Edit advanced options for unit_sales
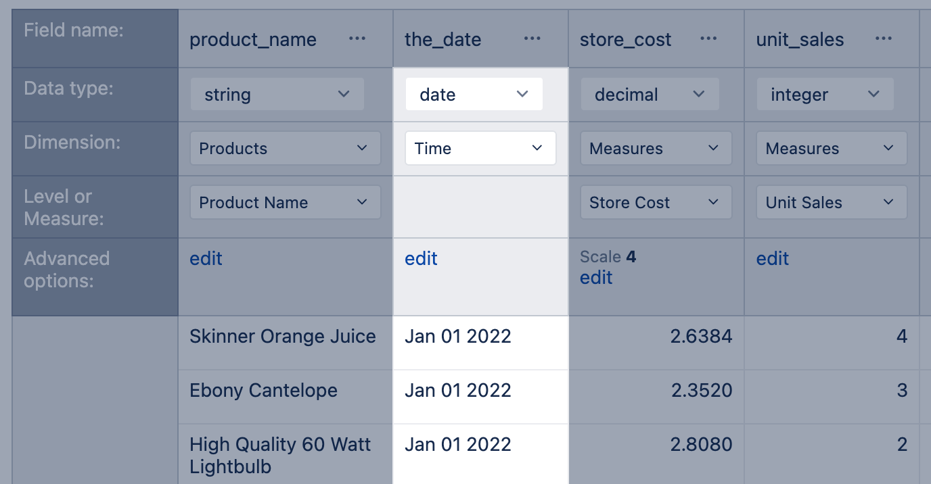 [773, 259]
